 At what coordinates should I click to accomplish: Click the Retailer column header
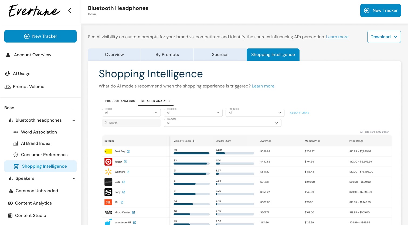point(109,141)
